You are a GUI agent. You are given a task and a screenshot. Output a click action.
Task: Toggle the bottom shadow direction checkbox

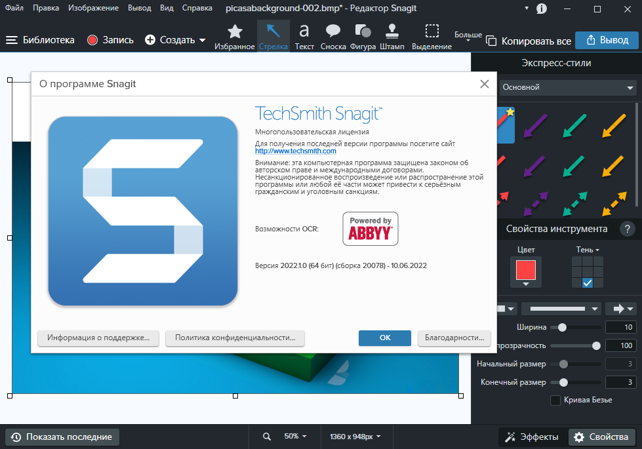pos(588,283)
